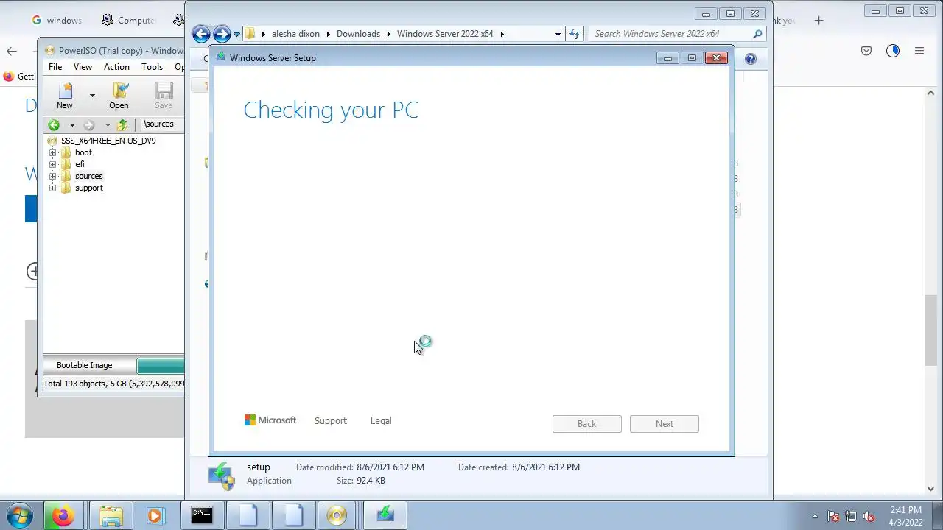This screenshot has height=530, width=943.
Task: Expand the efi folder tree node
Action: 52,164
